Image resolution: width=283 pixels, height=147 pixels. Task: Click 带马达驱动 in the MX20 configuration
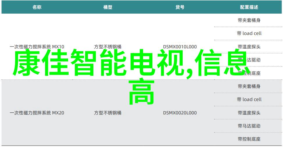(249, 126)
